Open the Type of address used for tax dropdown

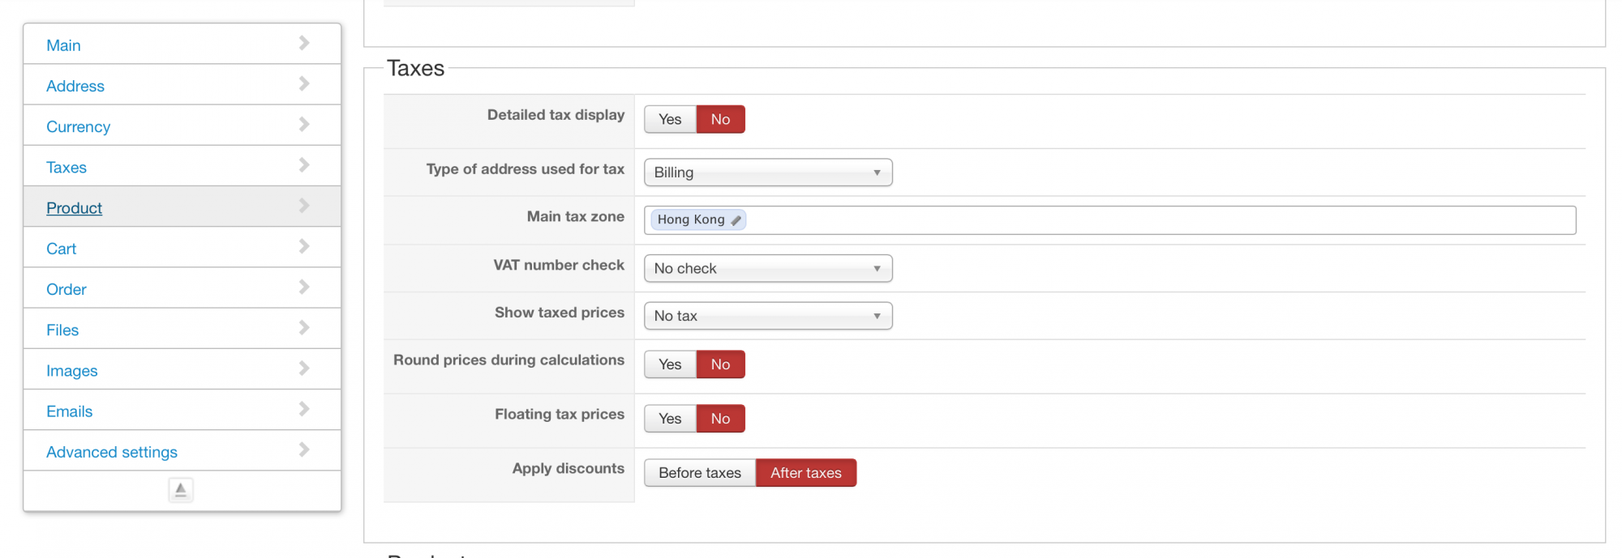click(767, 173)
